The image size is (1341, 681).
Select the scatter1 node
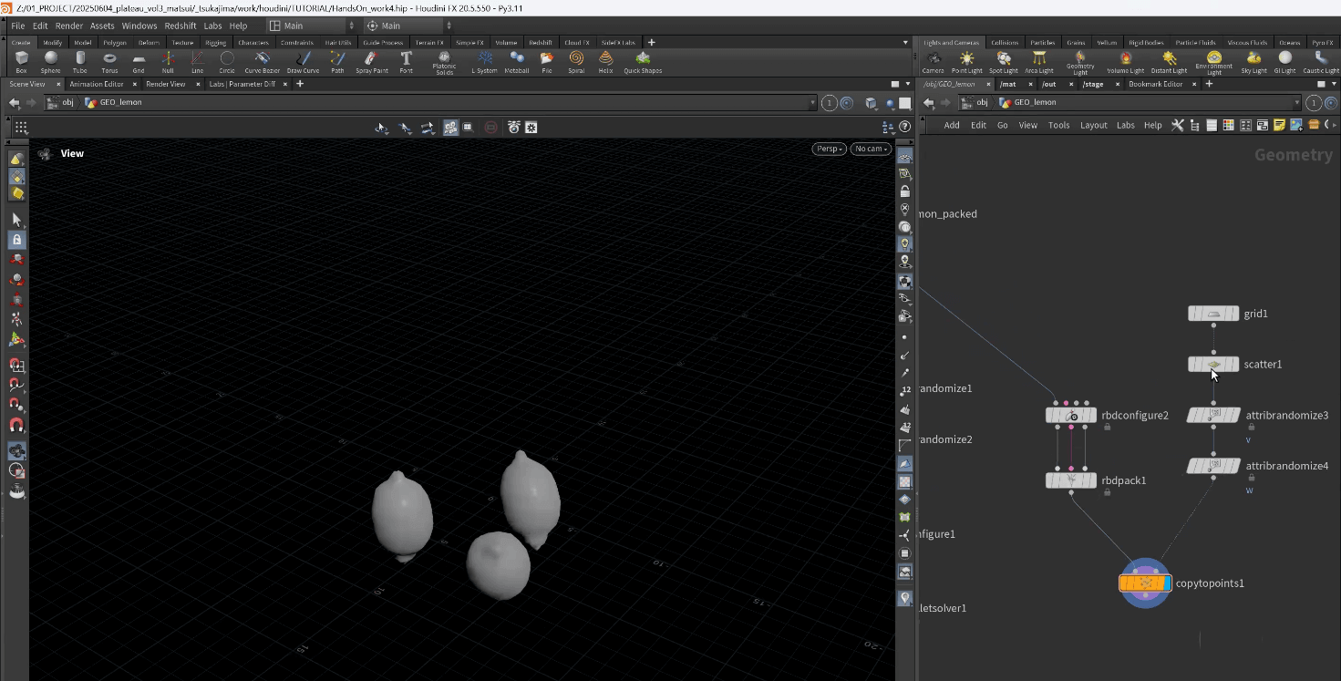pyautogui.click(x=1213, y=365)
